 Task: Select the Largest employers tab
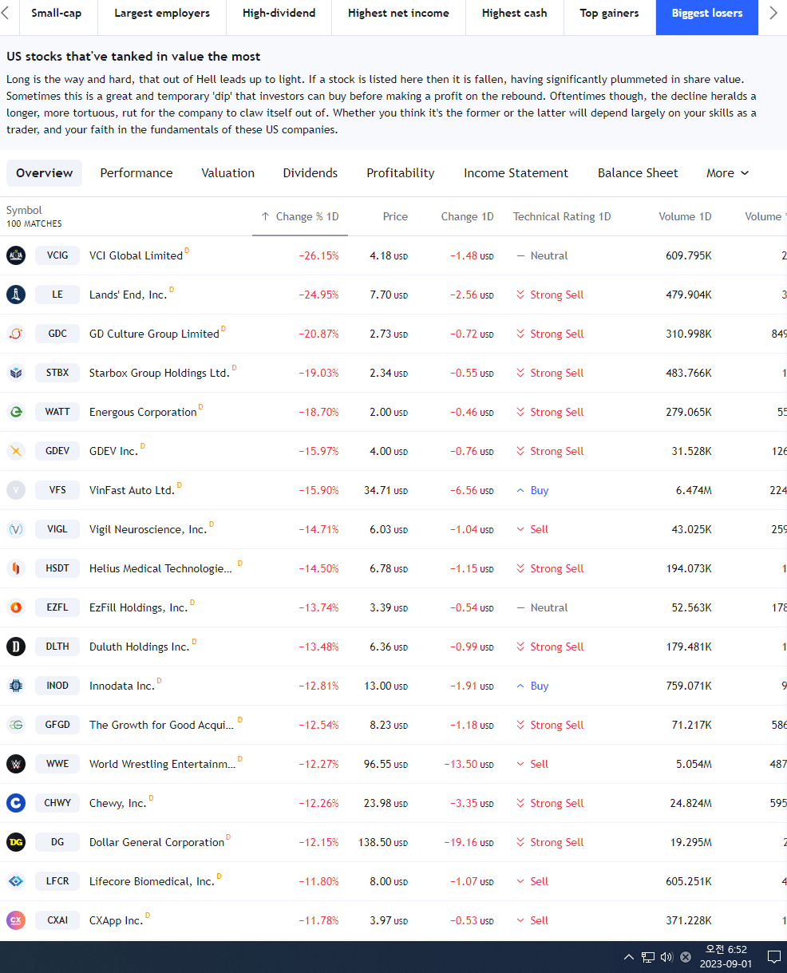pyautogui.click(x=162, y=14)
